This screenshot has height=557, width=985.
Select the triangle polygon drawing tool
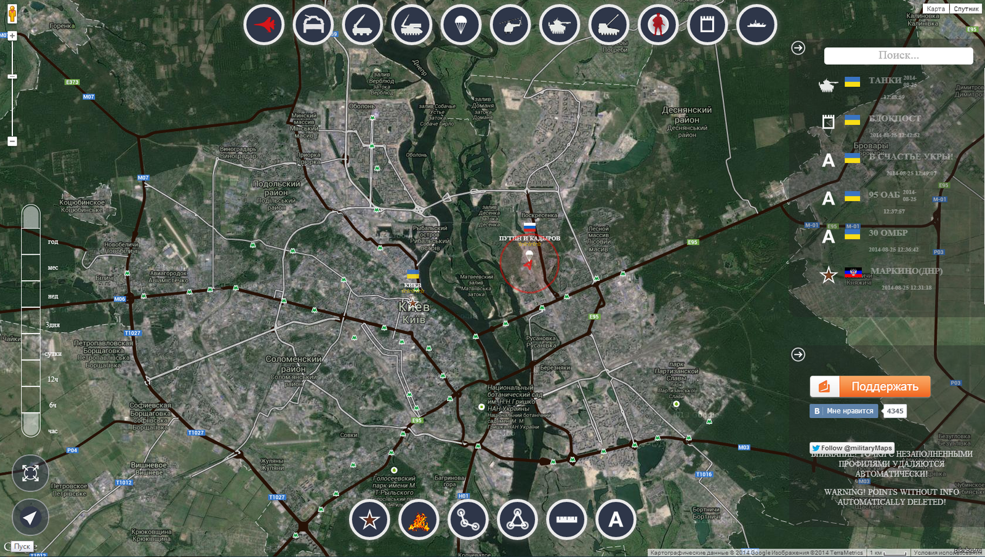coord(517,520)
